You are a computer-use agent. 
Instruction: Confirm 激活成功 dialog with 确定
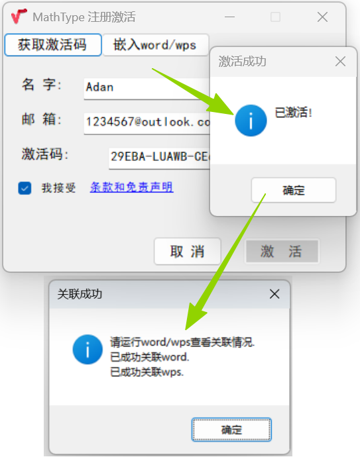click(x=294, y=190)
